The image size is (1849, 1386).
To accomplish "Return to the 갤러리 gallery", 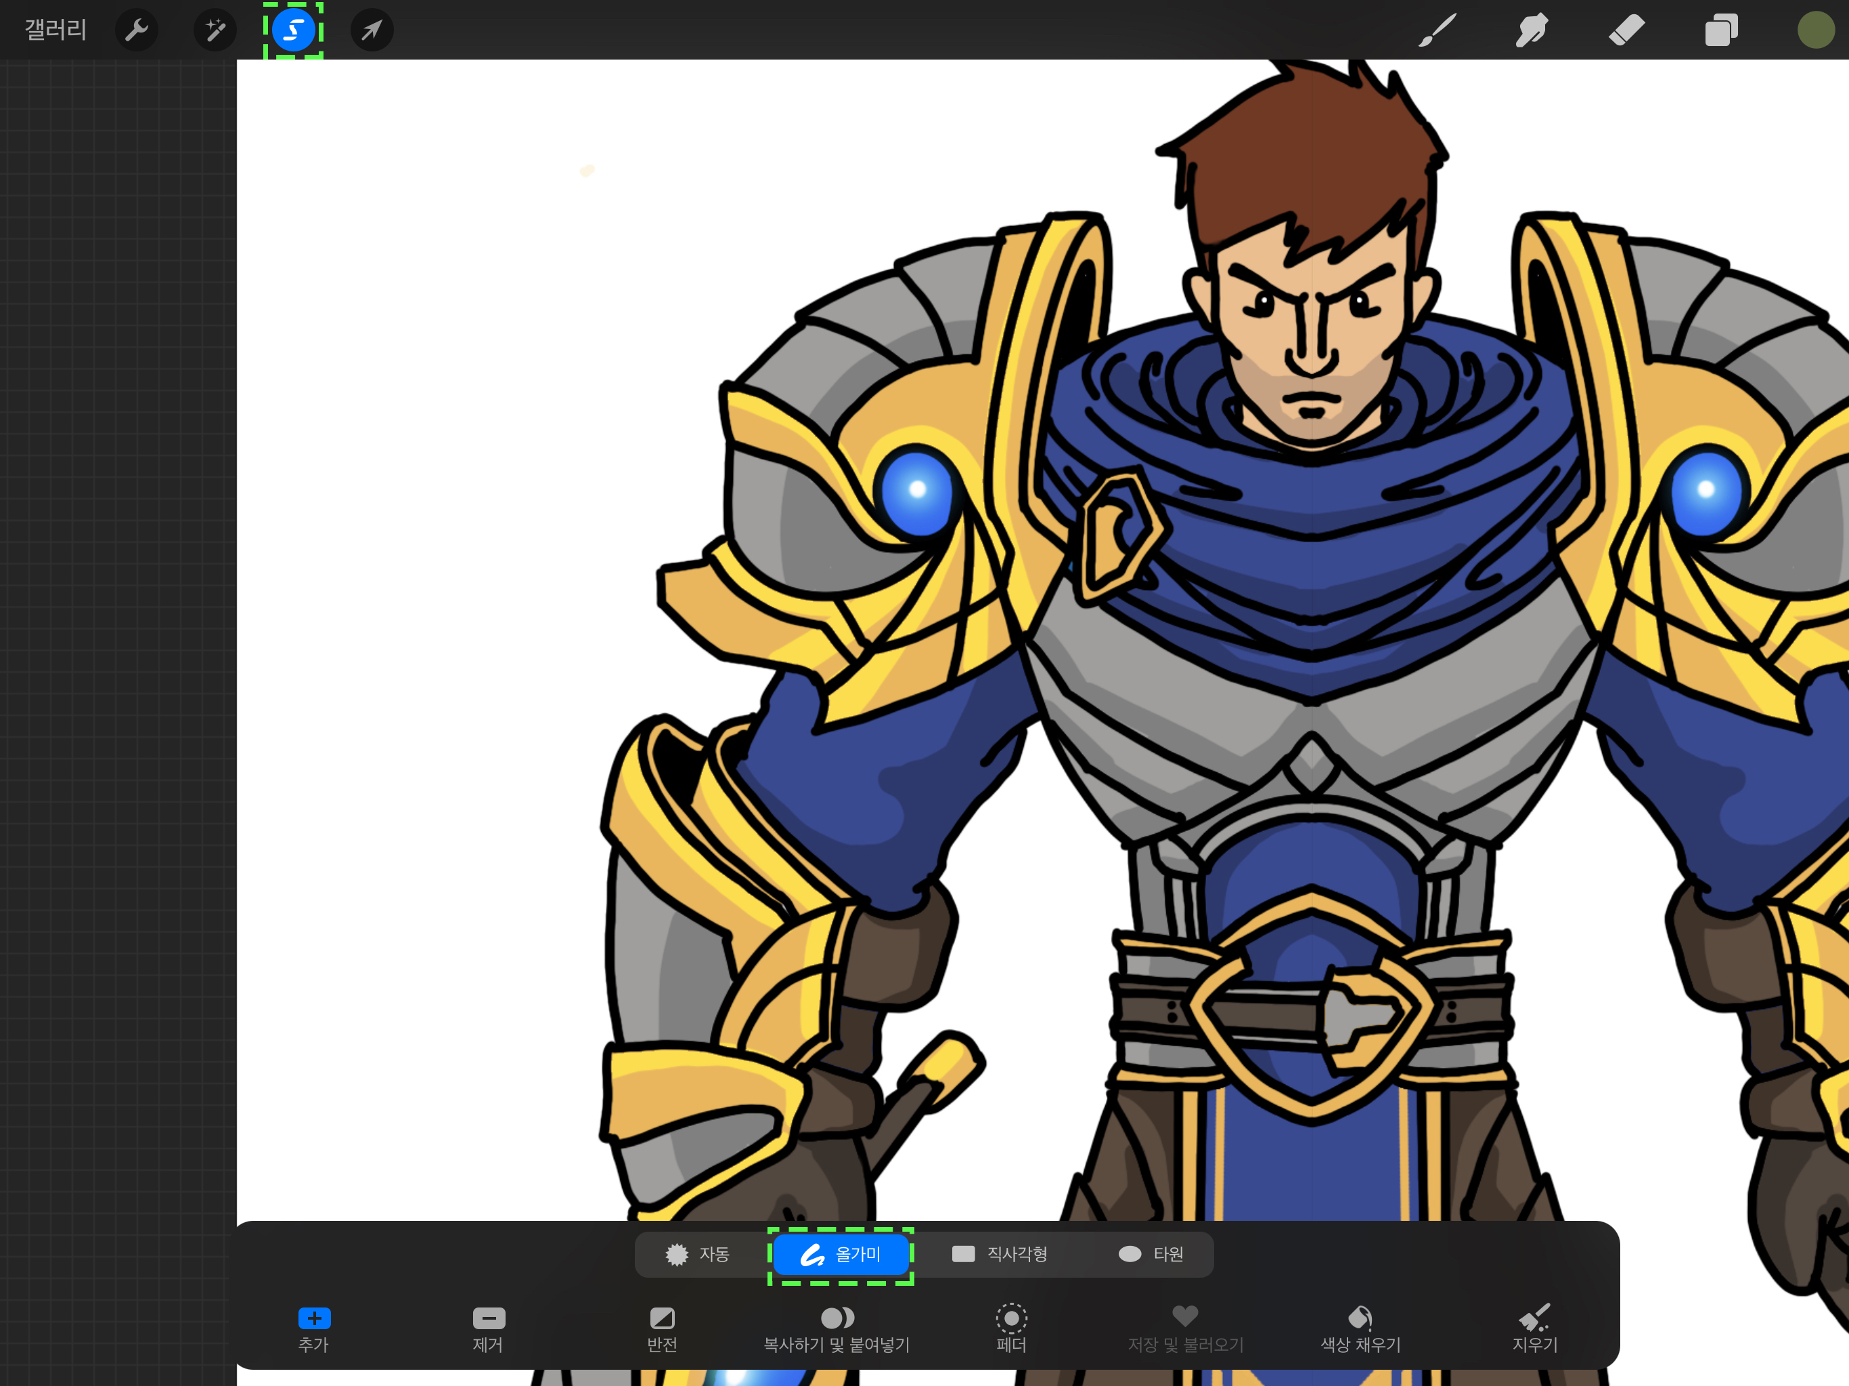I will (x=55, y=30).
